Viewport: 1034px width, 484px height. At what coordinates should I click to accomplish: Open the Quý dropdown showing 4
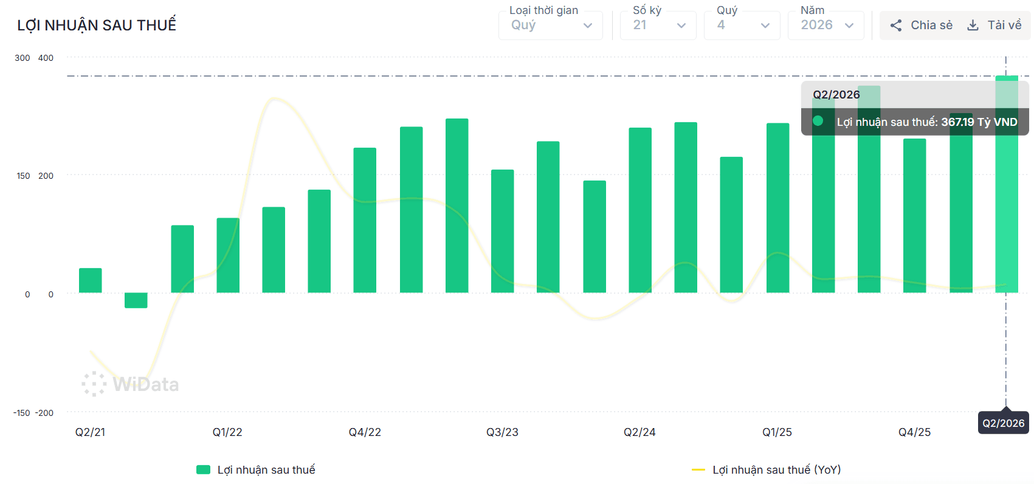coord(742,26)
